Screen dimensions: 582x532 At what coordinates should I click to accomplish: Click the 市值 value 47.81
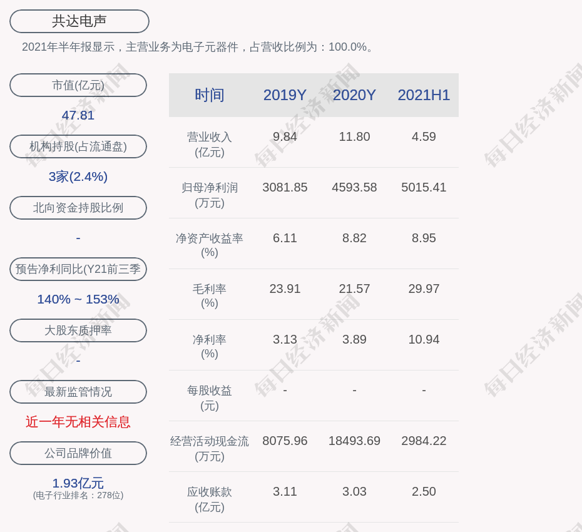point(78,115)
